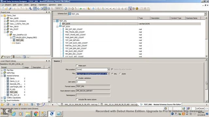Click the XML_PIVOT job icon
The image size is (209, 117).
[8, 29]
